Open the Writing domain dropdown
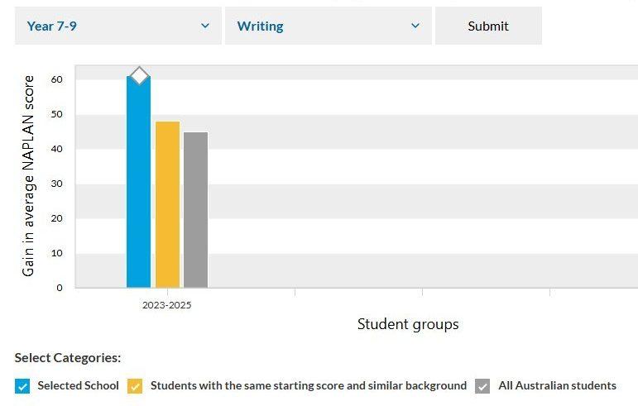The image size is (638, 406). coord(328,26)
